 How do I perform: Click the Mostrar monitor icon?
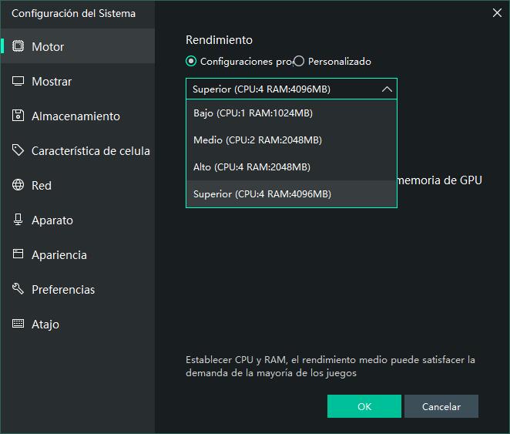tap(18, 81)
